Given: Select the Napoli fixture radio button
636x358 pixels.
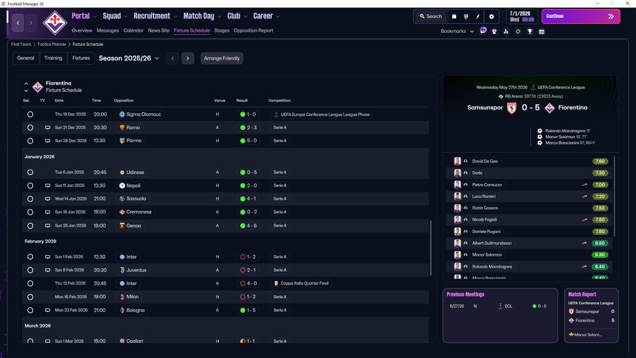Looking at the screenshot, I should 30,185.
